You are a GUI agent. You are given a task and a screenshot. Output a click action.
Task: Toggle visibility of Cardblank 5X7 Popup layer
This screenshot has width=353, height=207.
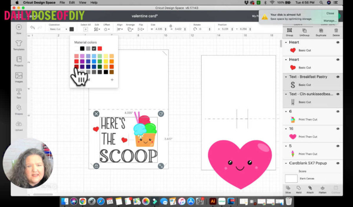pyautogui.click(x=338, y=163)
